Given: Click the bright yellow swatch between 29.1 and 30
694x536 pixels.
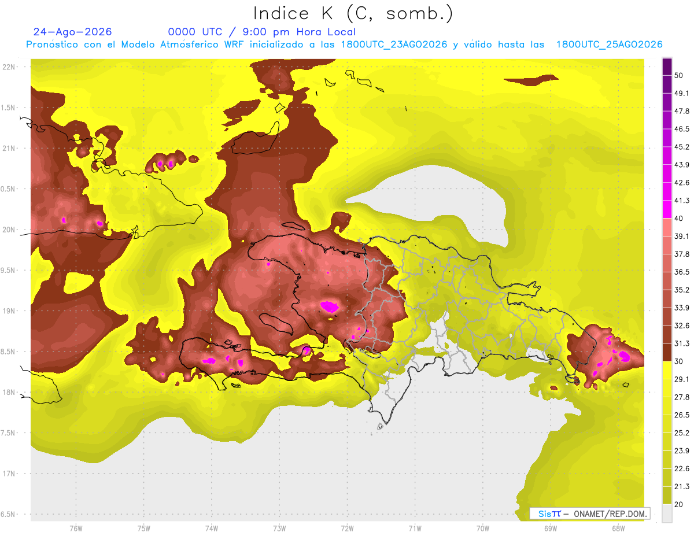Looking at the screenshot, I should pos(667,370).
